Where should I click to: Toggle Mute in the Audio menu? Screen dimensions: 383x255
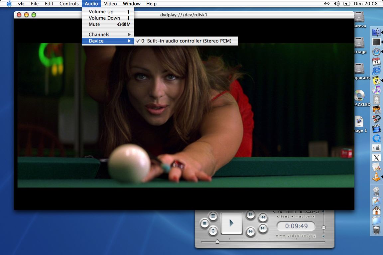[94, 24]
